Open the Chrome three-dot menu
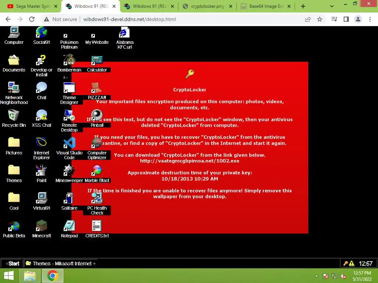 tap(370, 19)
